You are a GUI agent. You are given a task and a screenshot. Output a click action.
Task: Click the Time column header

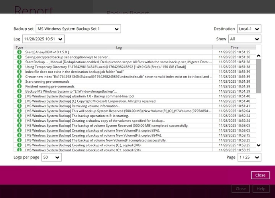[234, 47]
